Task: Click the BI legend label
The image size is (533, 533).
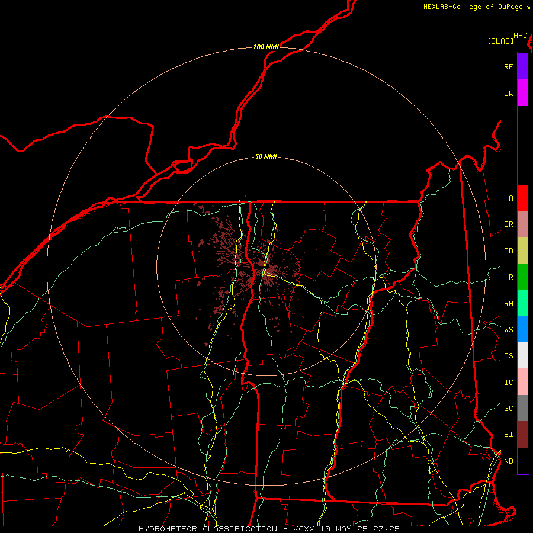Action: [508, 435]
